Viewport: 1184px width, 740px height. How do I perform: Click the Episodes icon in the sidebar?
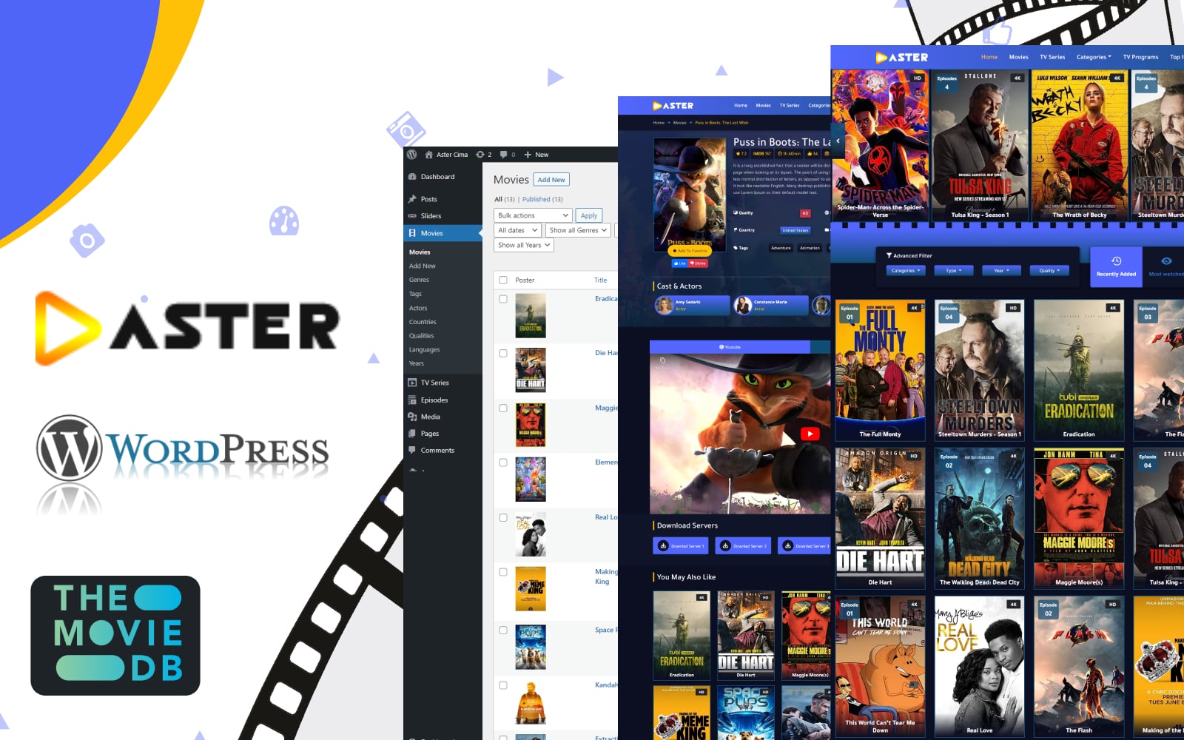(x=412, y=400)
